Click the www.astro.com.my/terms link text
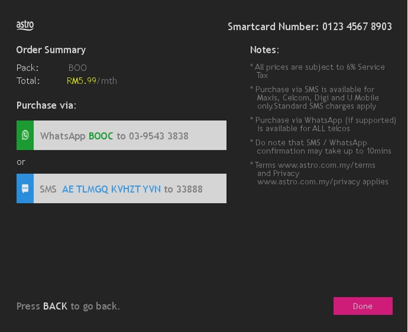 click(327, 165)
